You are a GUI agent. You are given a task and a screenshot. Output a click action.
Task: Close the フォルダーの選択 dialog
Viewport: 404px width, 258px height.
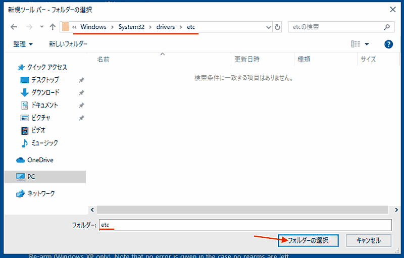tap(393, 10)
